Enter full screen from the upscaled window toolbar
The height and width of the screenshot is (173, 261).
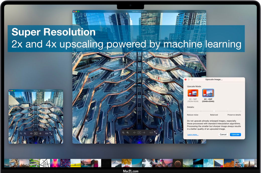(155, 133)
